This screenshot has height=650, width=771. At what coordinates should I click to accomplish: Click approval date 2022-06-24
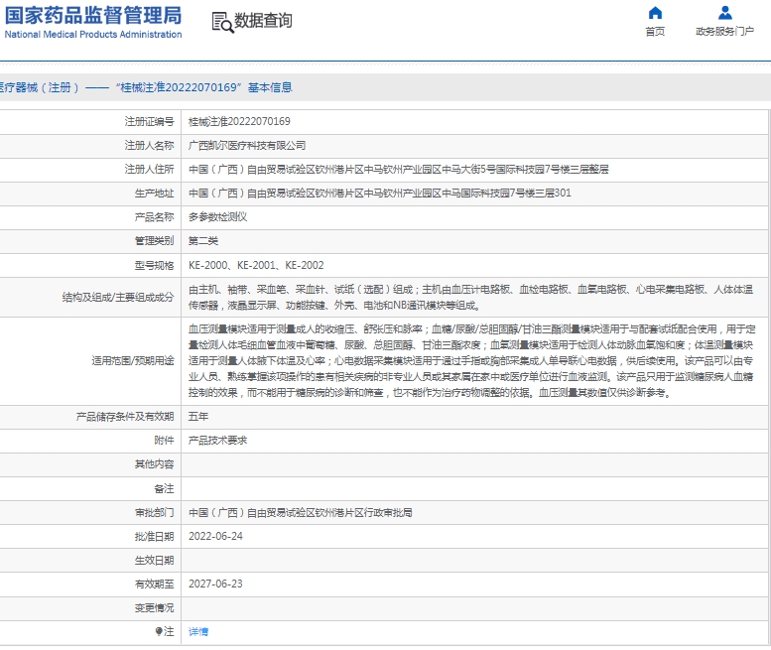(215, 537)
